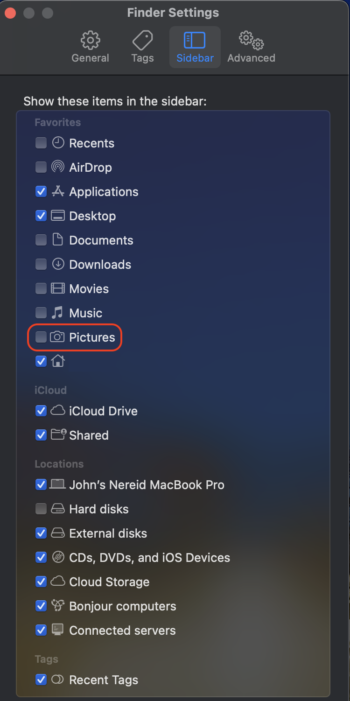Click the Pictures camera icon
Viewport: 350px width, 701px height.
[57, 337]
